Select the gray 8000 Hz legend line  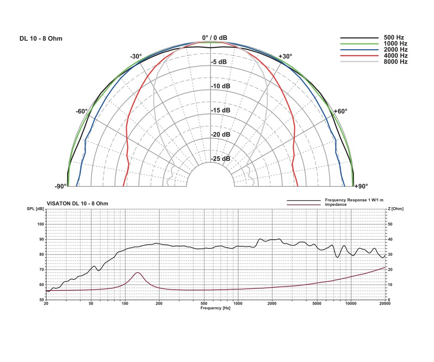[359, 62]
